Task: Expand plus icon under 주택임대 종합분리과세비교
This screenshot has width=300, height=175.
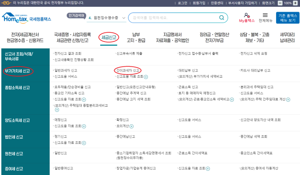Action: click(x=57, y=110)
